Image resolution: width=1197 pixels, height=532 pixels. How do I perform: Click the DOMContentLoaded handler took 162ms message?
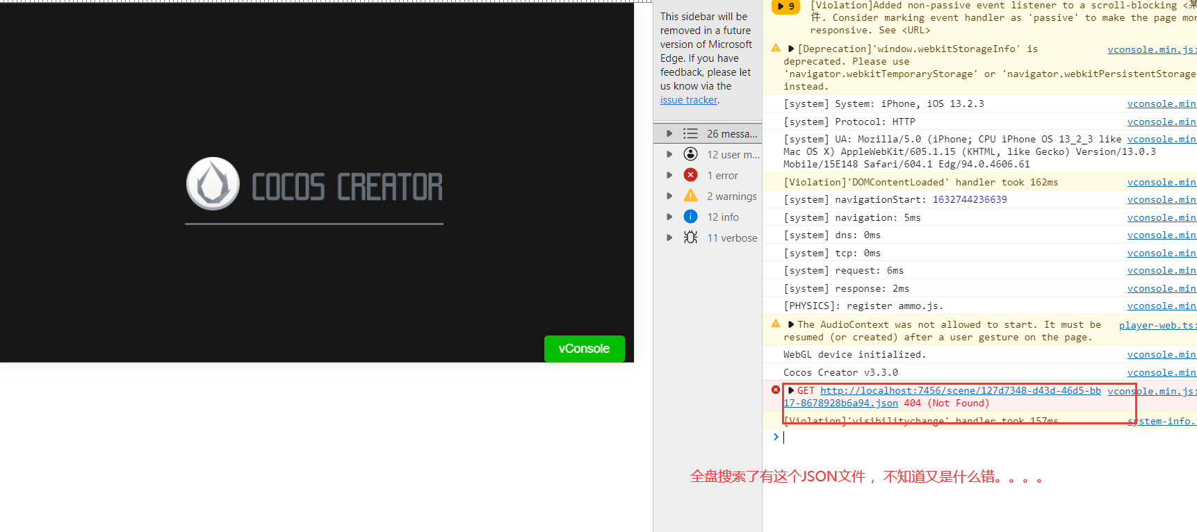(921, 182)
